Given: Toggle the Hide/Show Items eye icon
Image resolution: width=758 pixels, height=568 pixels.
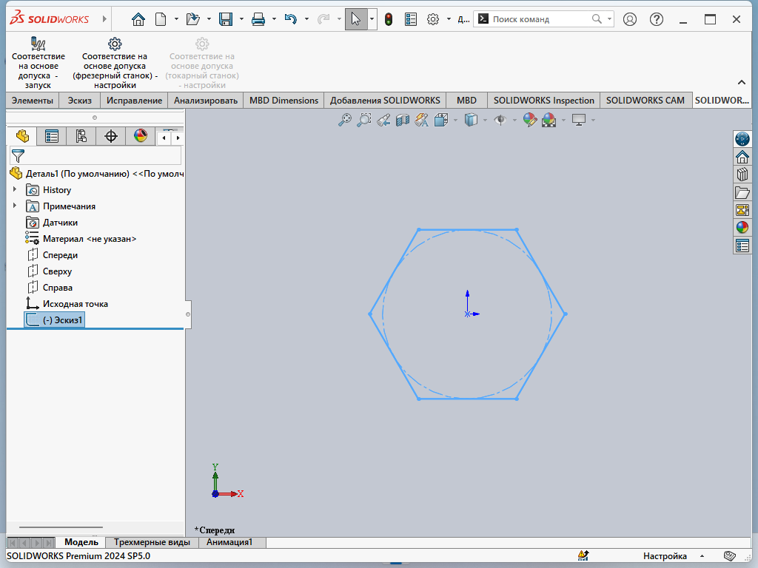Looking at the screenshot, I should pos(500,120).
